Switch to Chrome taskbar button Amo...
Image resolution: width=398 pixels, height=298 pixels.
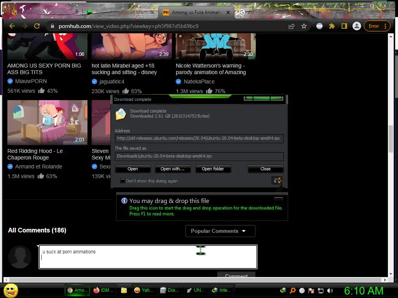77,290
